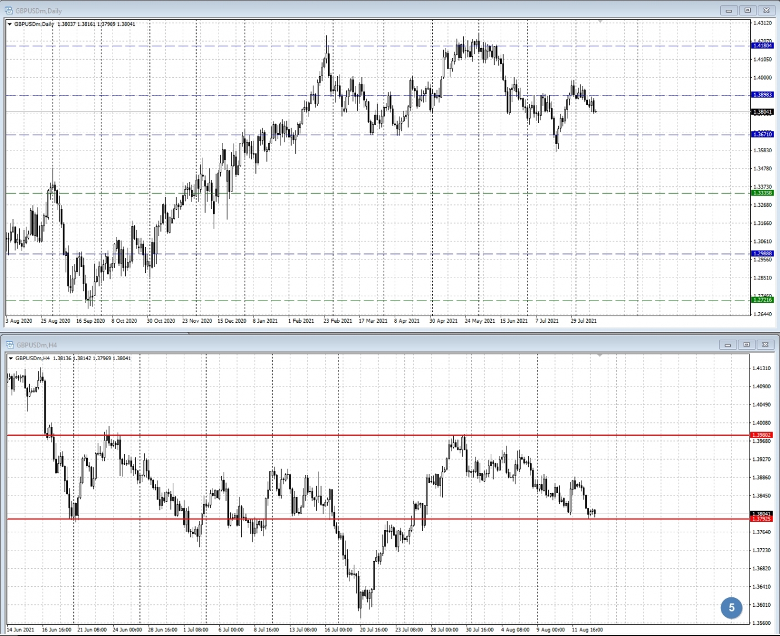Click the chart icon in the GBPUSDm,H4 title bar
This screenshot has width=780, height=636.
pyautogui.click(x=9, y=344)
